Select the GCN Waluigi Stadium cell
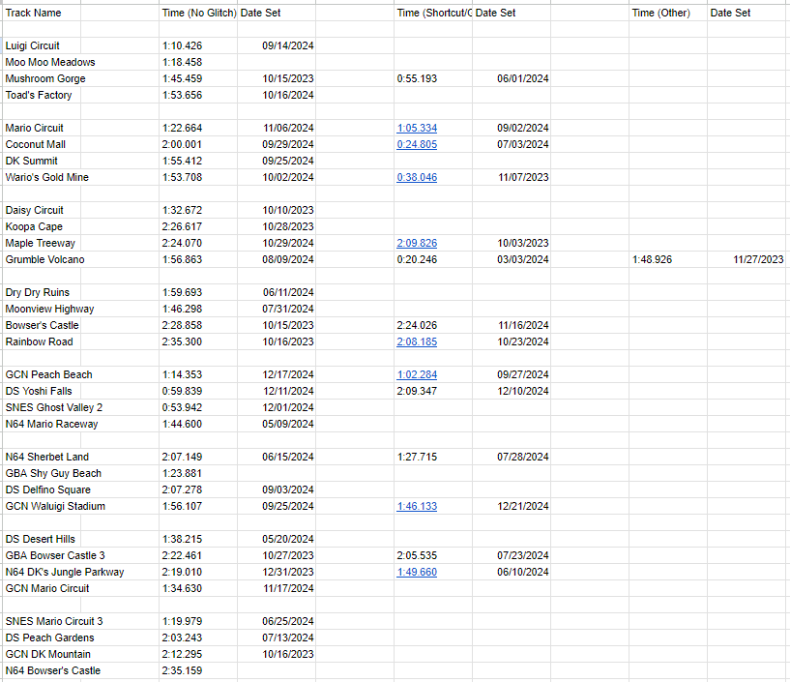The width and height of the screenshot is (790, 682). pos(42,506)
